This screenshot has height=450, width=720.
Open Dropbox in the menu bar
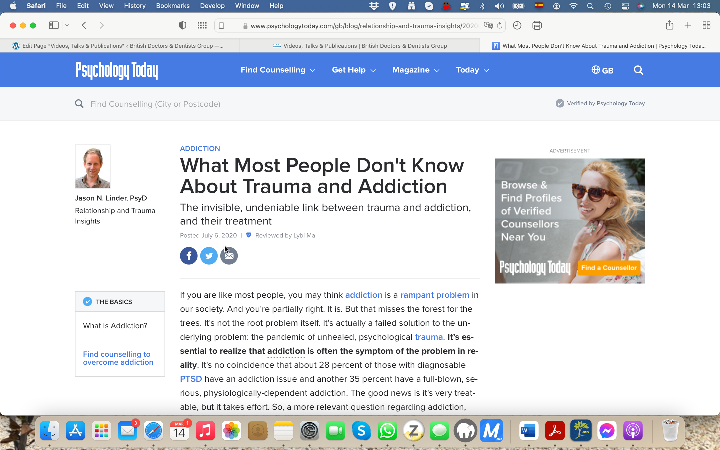pos(374,6)
